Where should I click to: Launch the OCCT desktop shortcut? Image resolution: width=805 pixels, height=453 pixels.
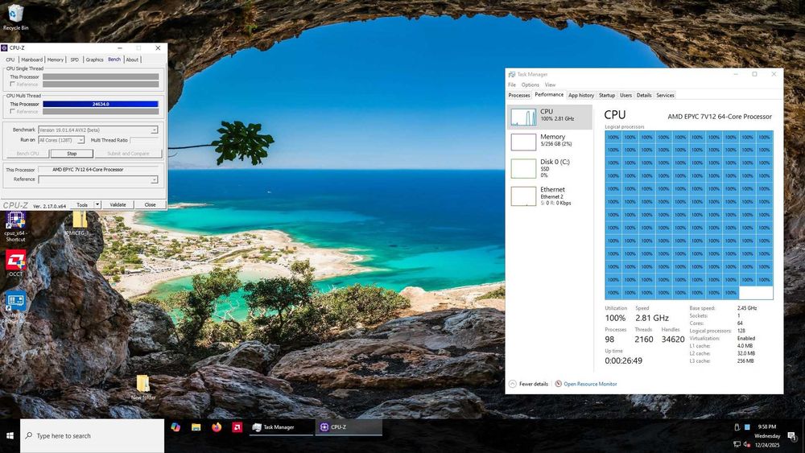click(15, 264)
